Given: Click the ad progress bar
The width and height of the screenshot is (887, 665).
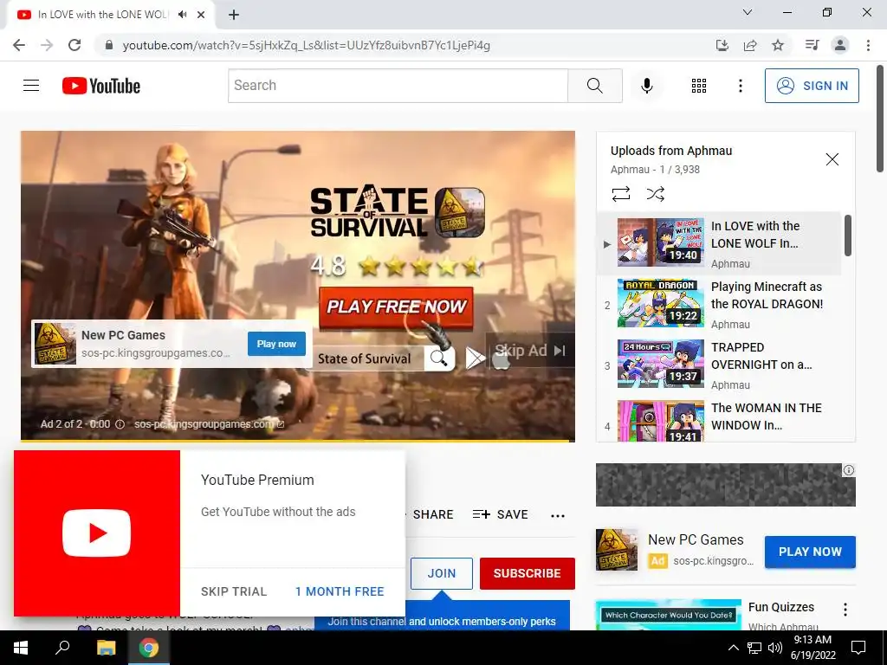Looking at the screenshot, I should 298,440.
